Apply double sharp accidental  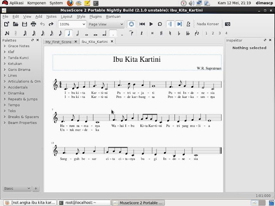point(152,33)
